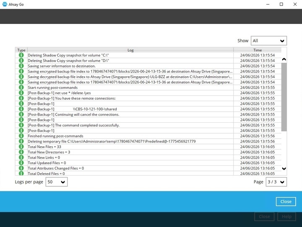Click info icon beside Deleting Shadow Copy "D:\" row

21,61
